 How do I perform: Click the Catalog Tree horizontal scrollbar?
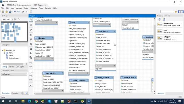click(x=13, y=64)
